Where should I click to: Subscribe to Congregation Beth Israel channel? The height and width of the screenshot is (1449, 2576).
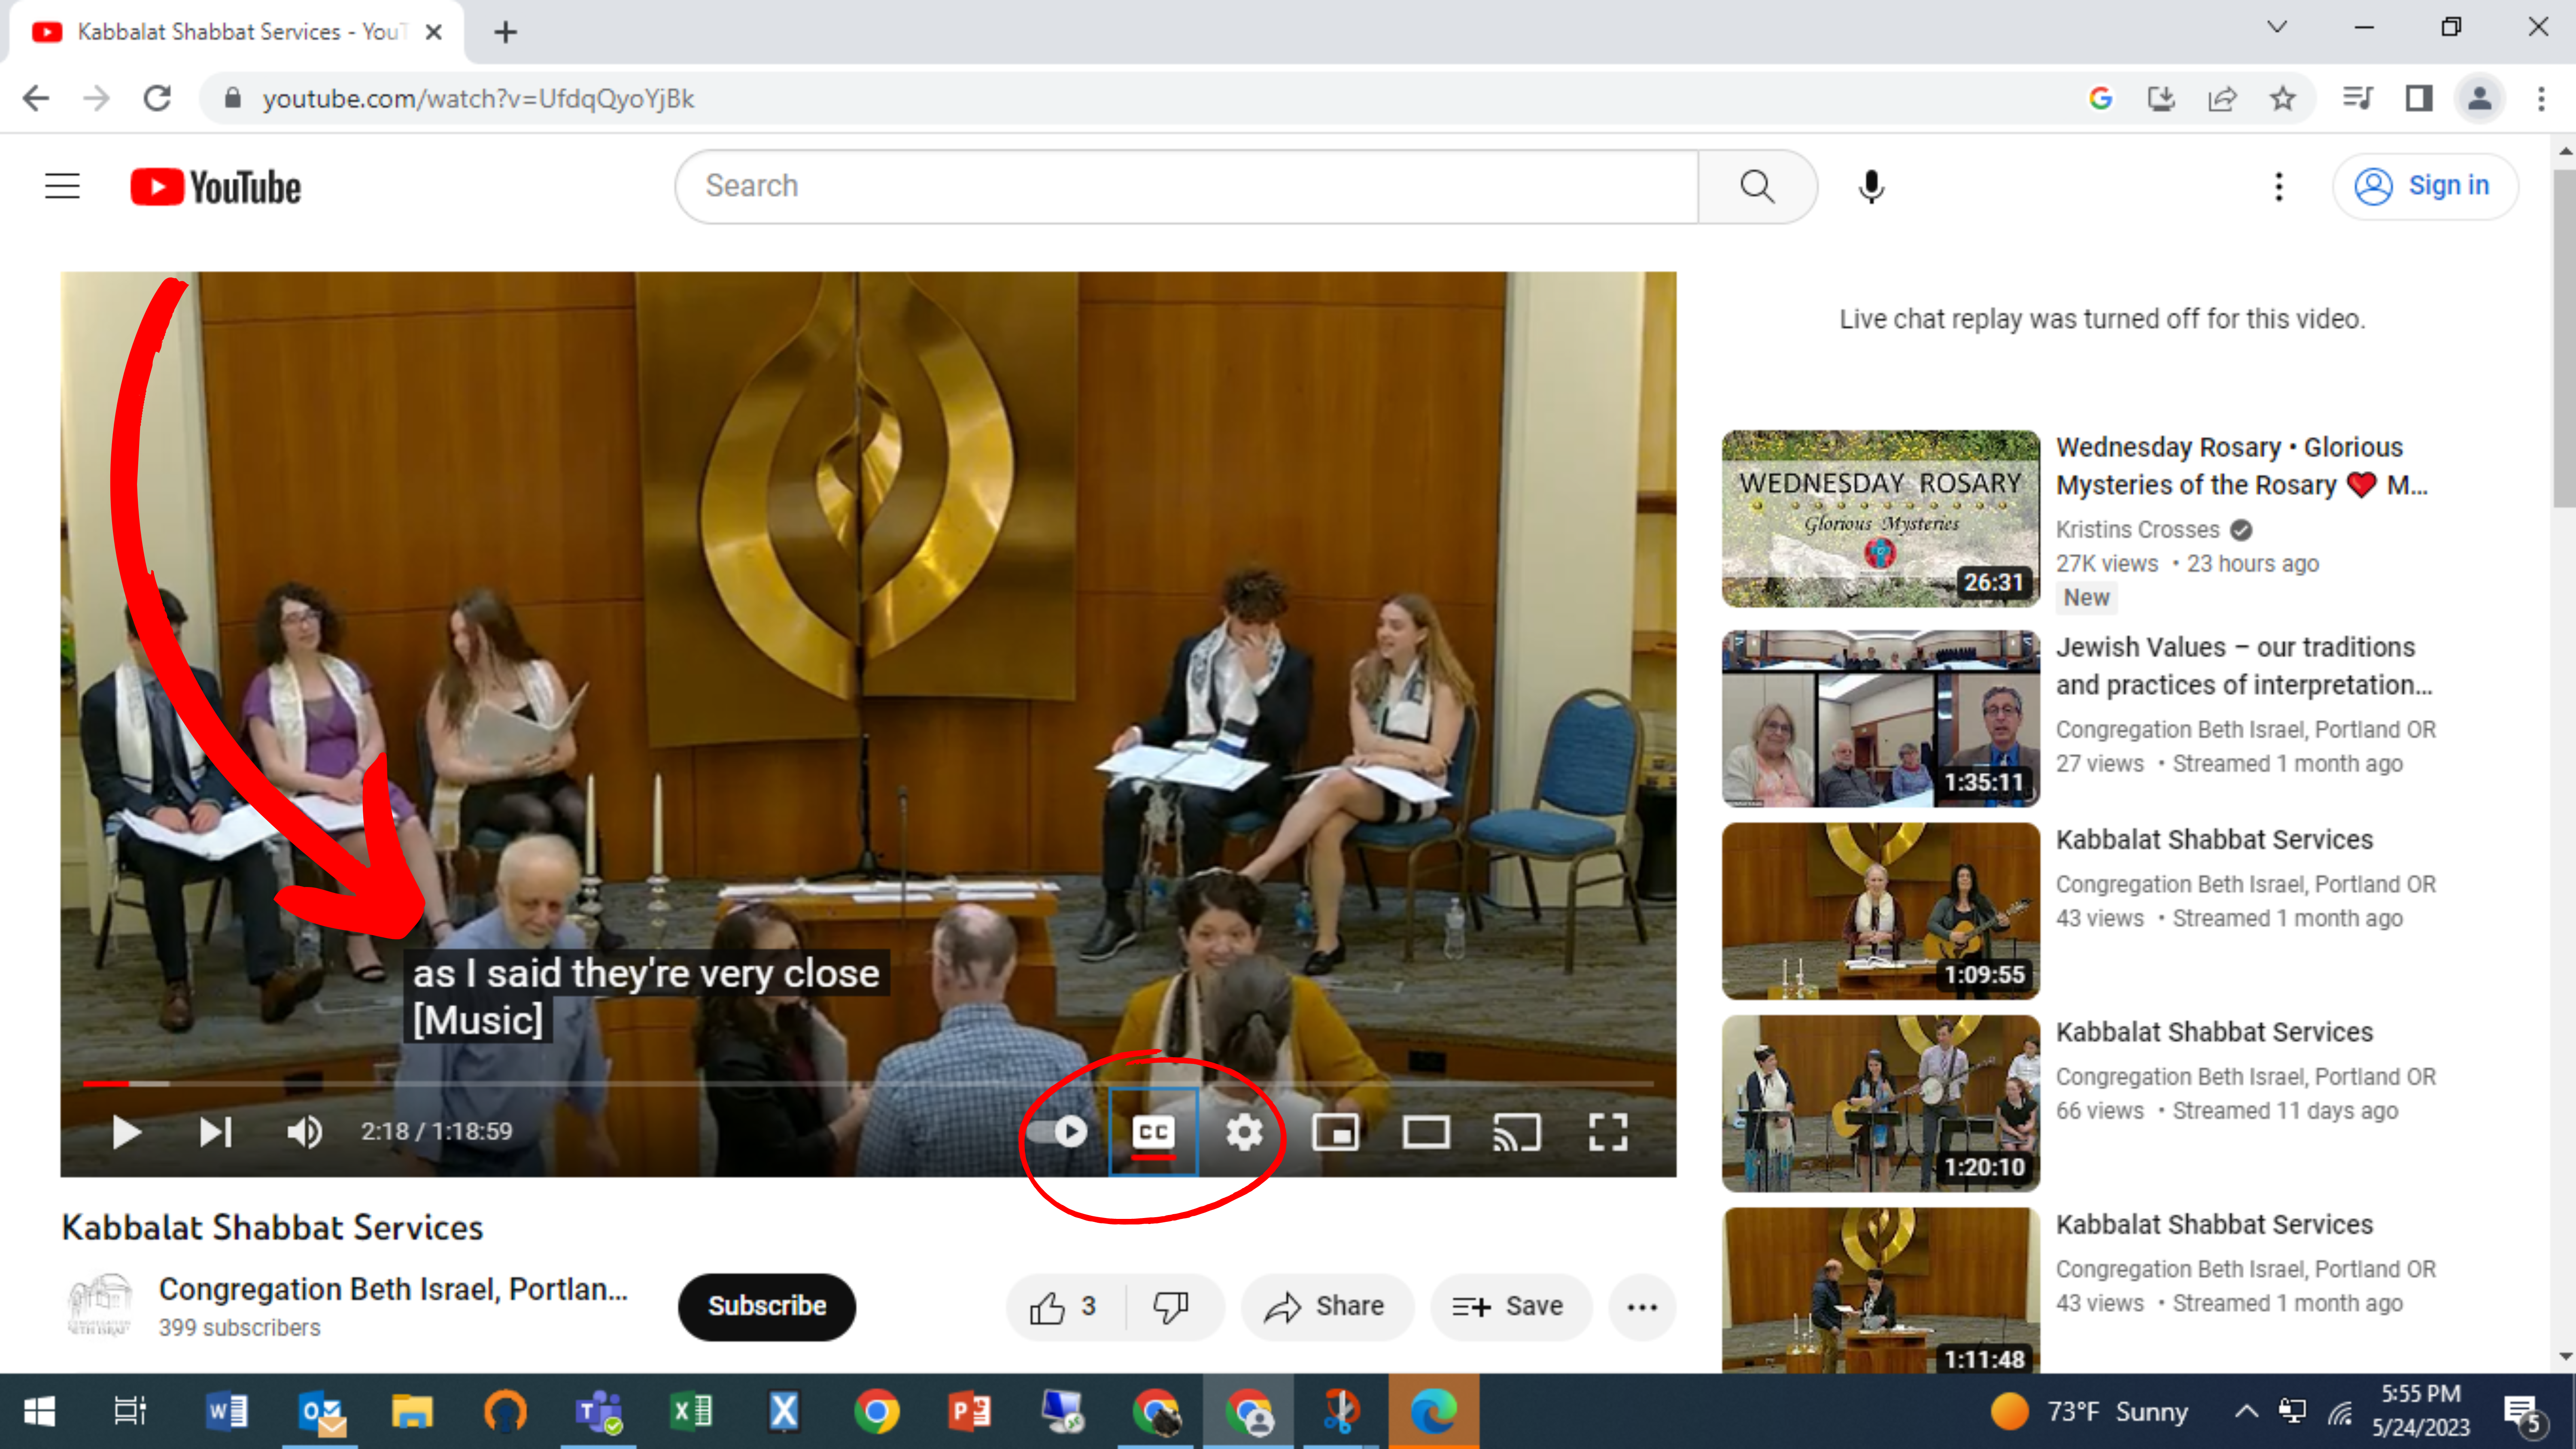[766, 1306]
